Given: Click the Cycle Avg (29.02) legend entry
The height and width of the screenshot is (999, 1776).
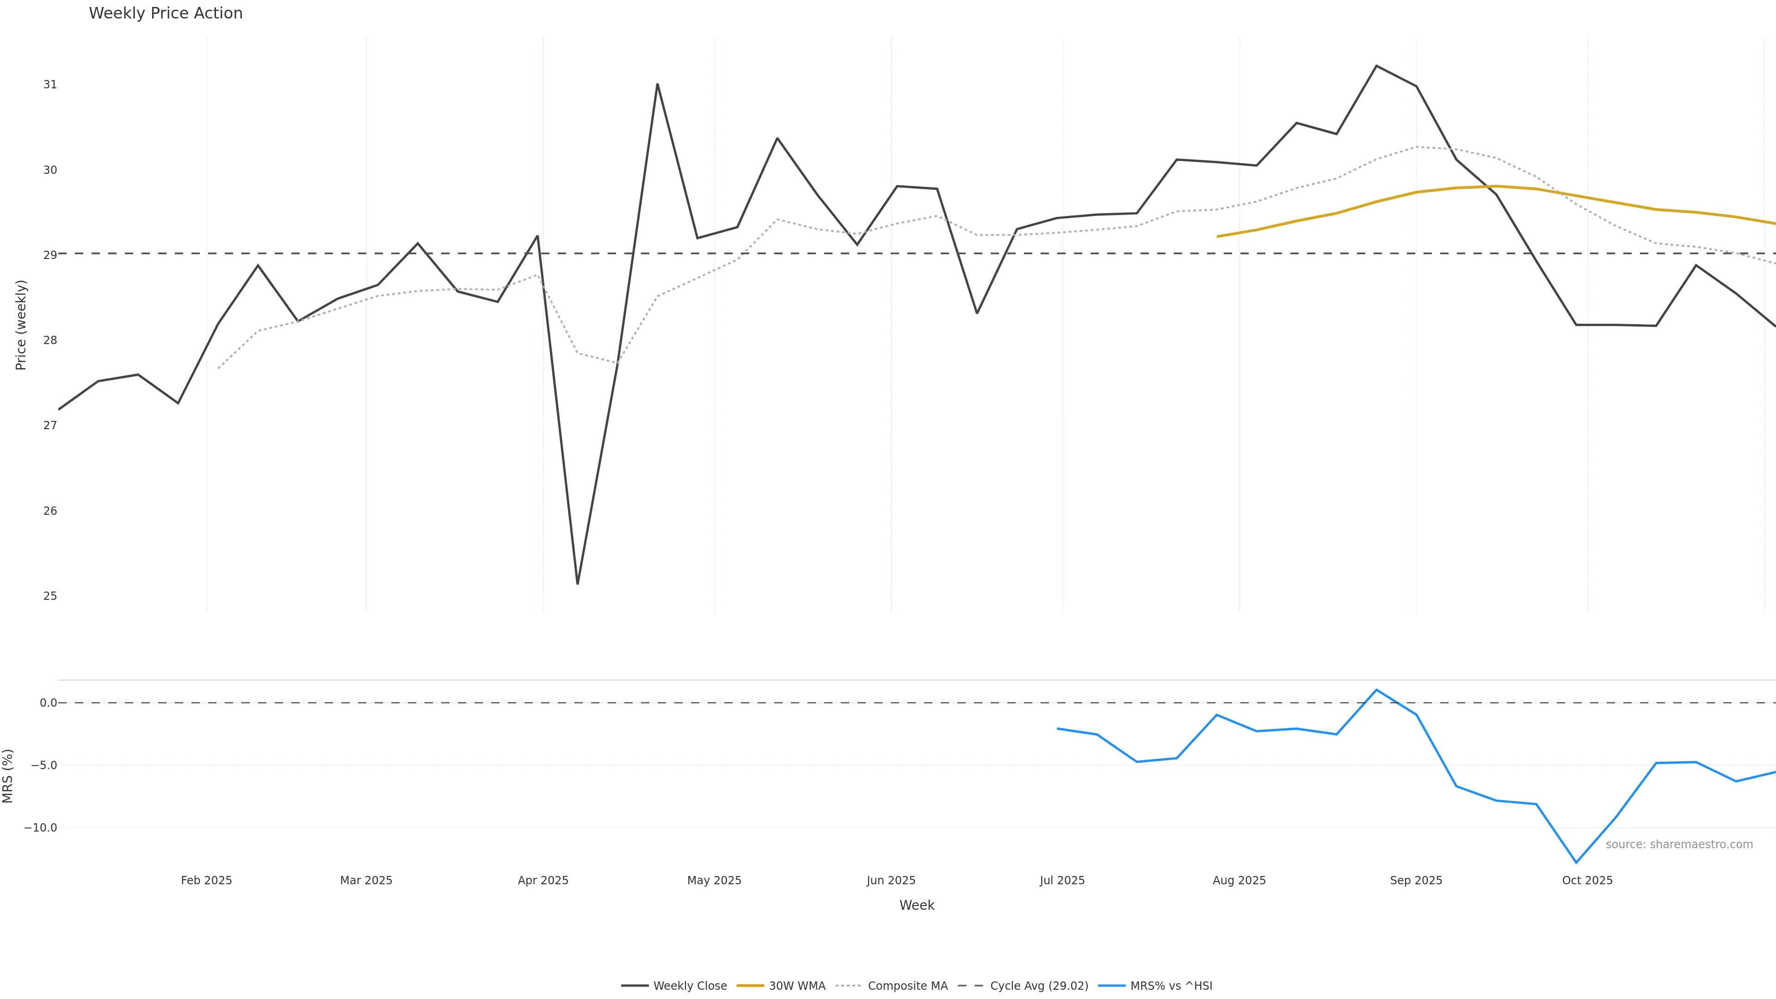Looking at the screenshot, I should [x=1038, y=986].
